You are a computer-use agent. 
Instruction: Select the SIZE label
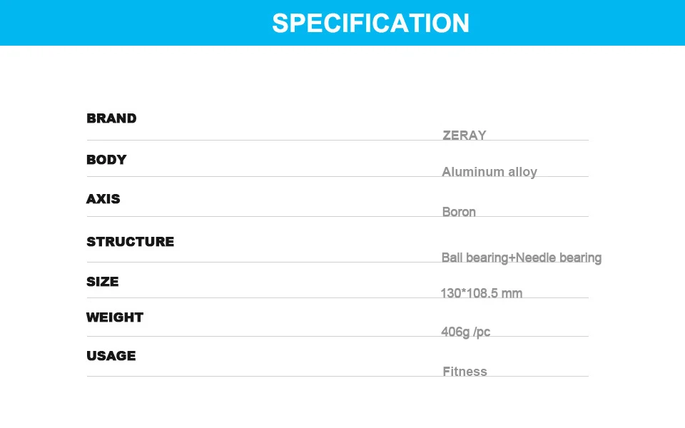[103, 282]
